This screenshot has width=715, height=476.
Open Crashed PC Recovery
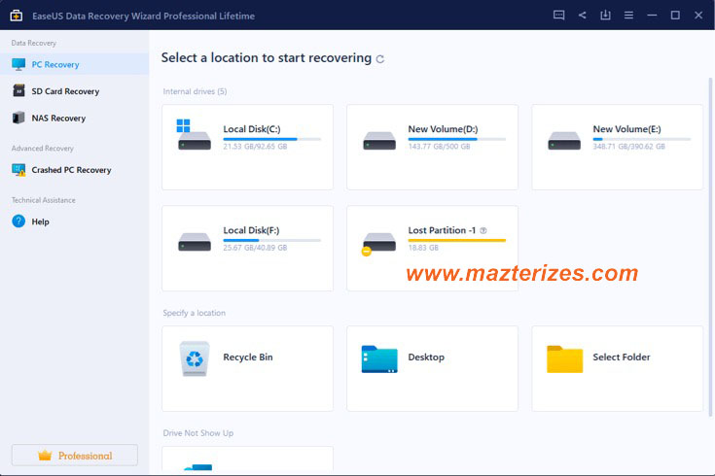(x=74, y=170)
